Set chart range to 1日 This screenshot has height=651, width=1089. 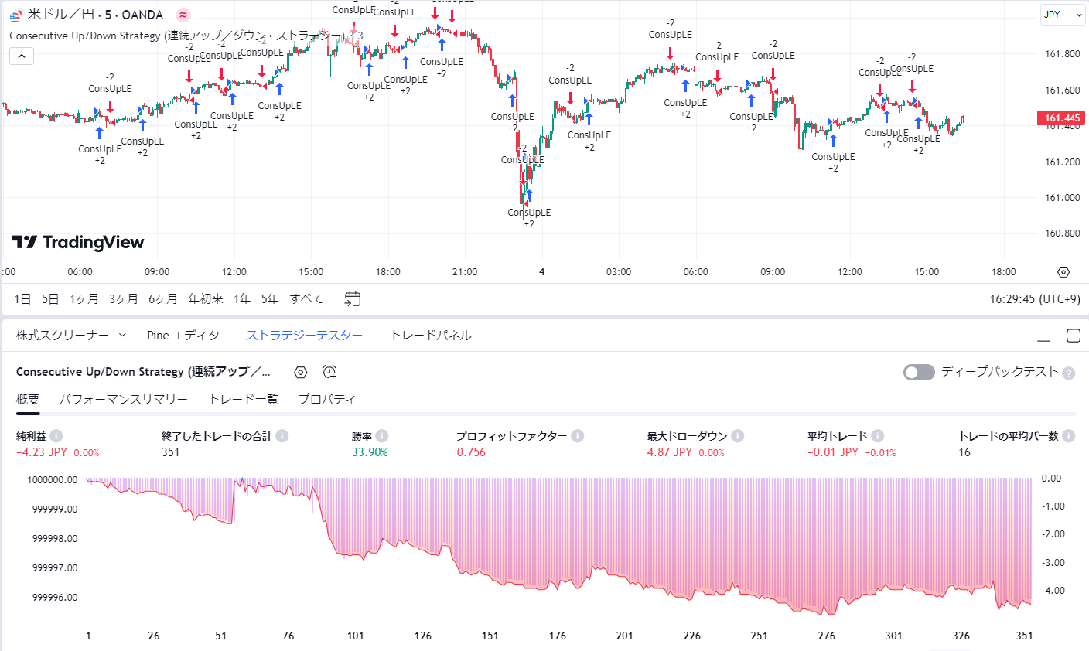tap(23, 299)
